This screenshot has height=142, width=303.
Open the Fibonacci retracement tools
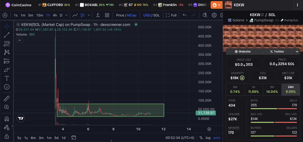pyautogui.click(x=7, y=44)
